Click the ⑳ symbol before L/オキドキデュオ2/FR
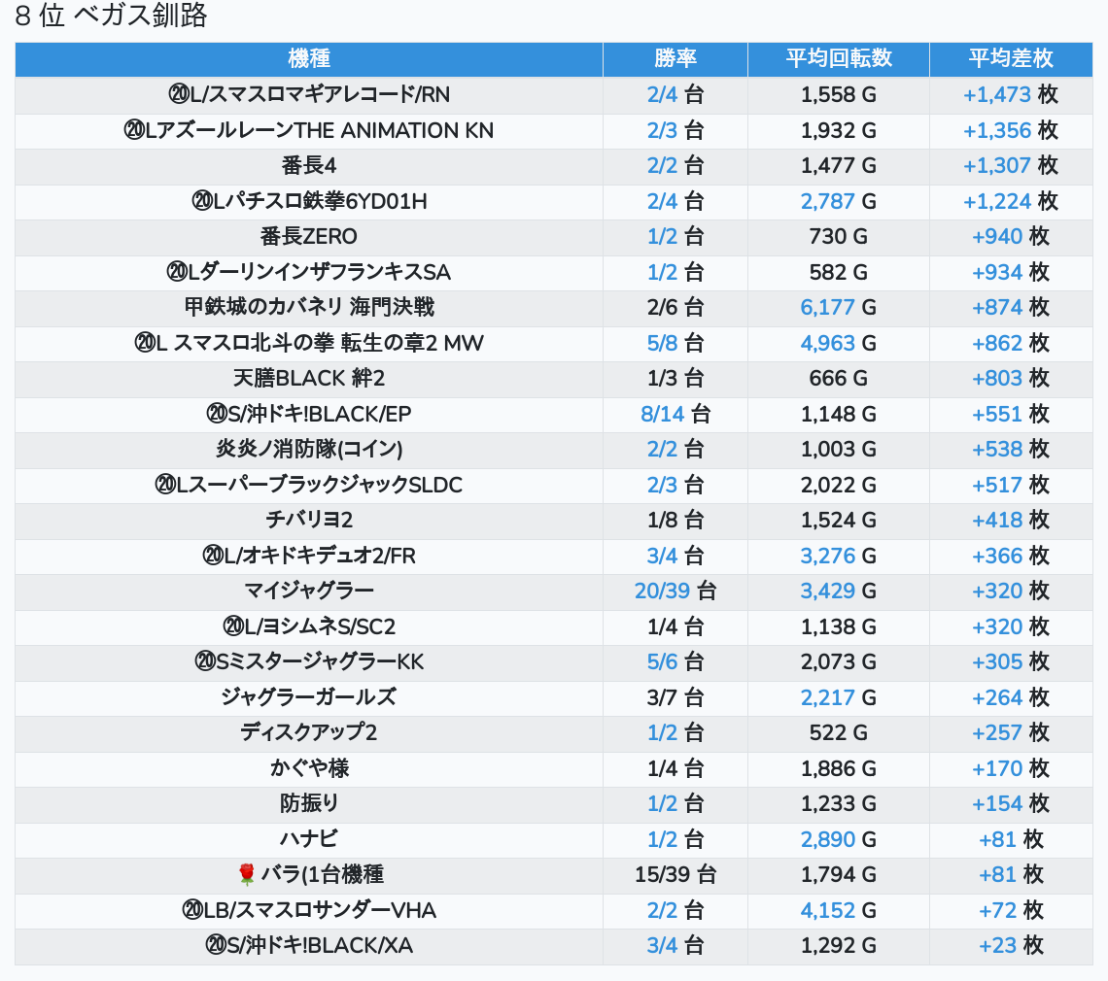 coord(212,557)
